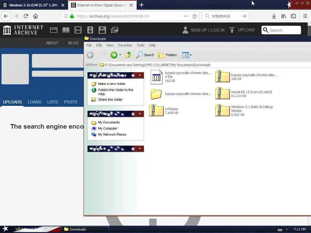Click the user avatar icon next to SIGN UP

click(185, 30)
